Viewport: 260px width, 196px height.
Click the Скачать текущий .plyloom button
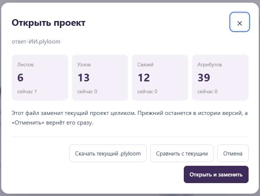click(108, 153)
